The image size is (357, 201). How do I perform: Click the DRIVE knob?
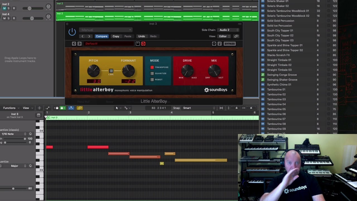[x=187, y=71]
